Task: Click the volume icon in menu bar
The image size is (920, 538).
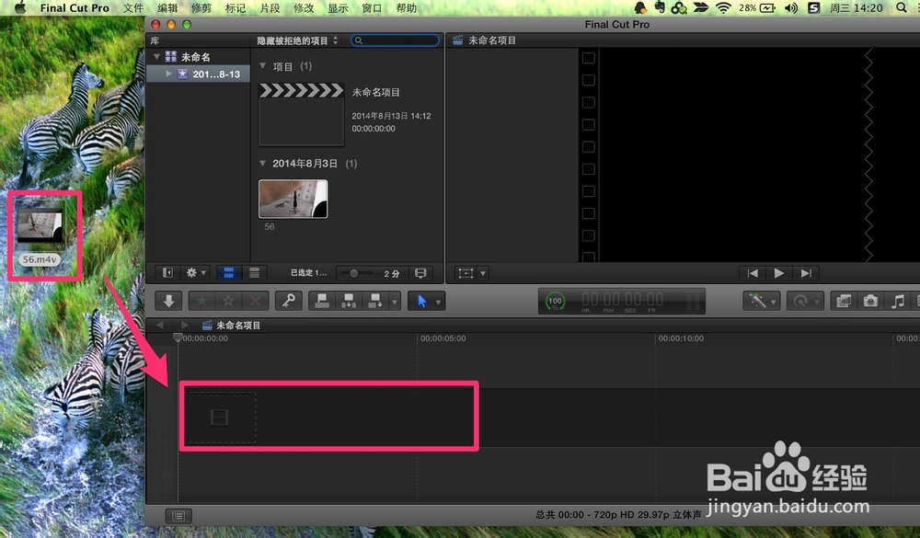Action: 791,7
